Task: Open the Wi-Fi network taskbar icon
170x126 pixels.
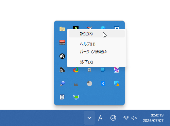Action: click(126, 118)
